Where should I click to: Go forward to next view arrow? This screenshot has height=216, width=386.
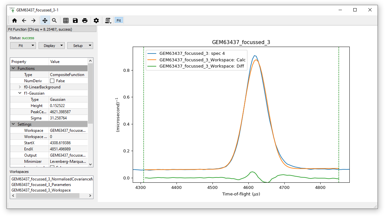pos(33,21)
